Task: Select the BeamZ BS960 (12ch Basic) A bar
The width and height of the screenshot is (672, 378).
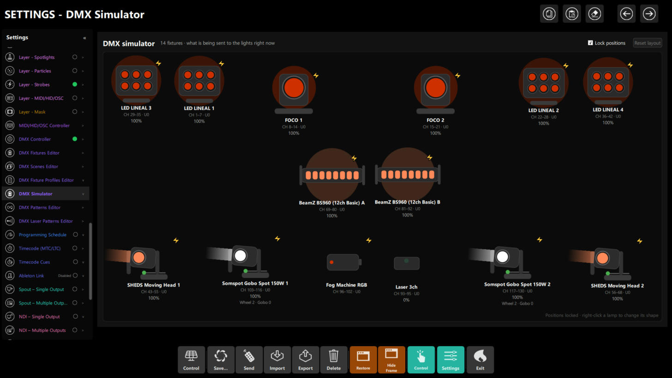Action: [332, 175]
